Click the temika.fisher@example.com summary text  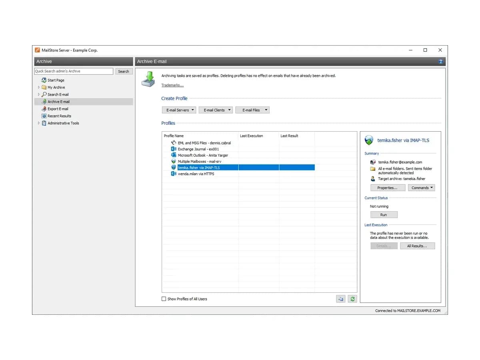coord(400,162)
